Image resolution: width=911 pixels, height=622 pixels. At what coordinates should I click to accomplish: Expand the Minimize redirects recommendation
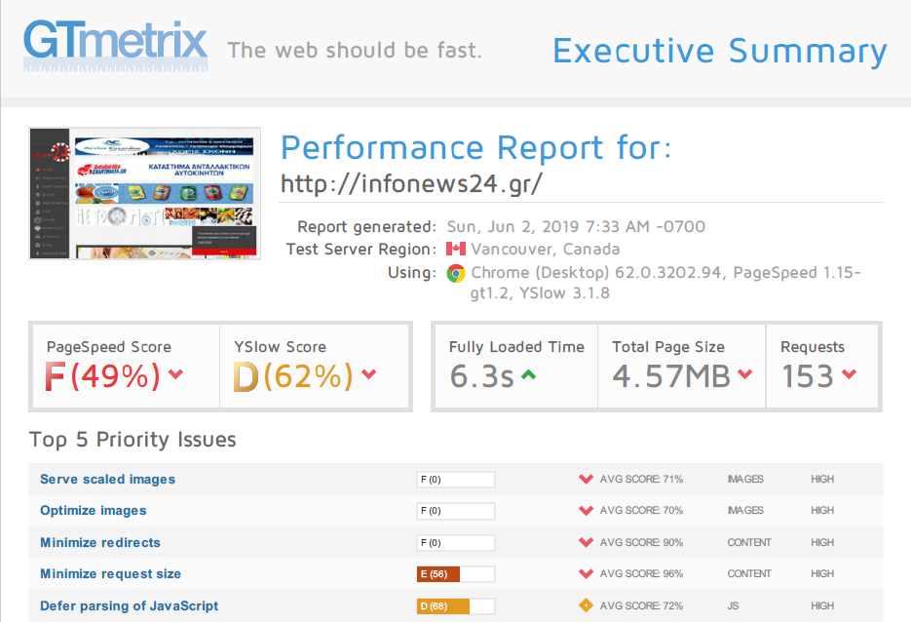(x=99, y=542)
